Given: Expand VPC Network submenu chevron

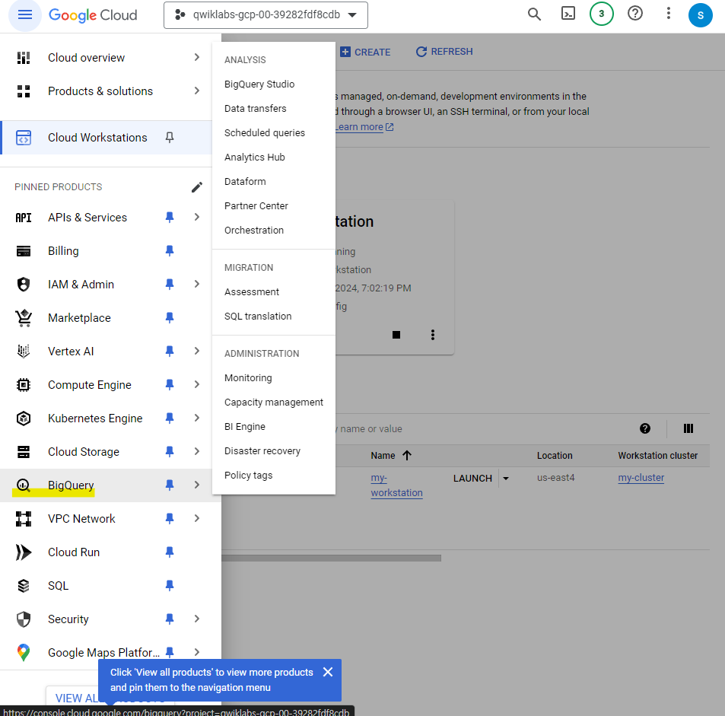Looking at the screenshot, I should [x=197, y=518].
